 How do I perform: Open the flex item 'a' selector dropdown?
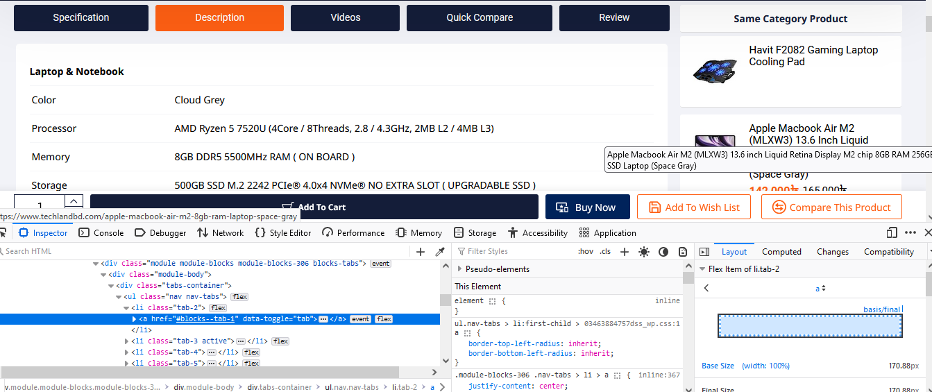(x=820, y=289)
